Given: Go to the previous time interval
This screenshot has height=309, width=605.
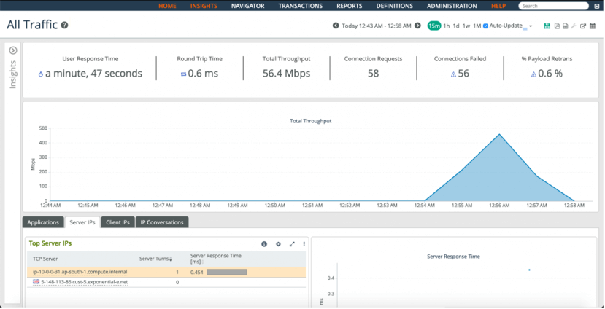Looking at the screenshot, I should click(336, 26).
